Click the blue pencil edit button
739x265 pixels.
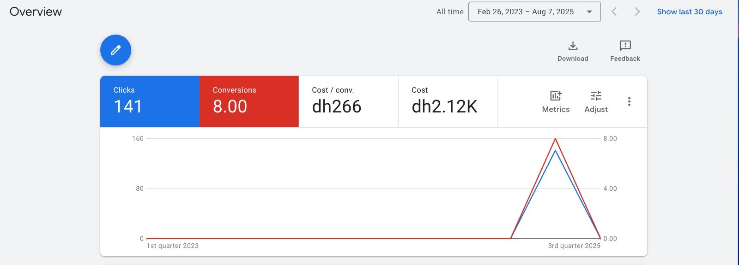pos(115,50)
